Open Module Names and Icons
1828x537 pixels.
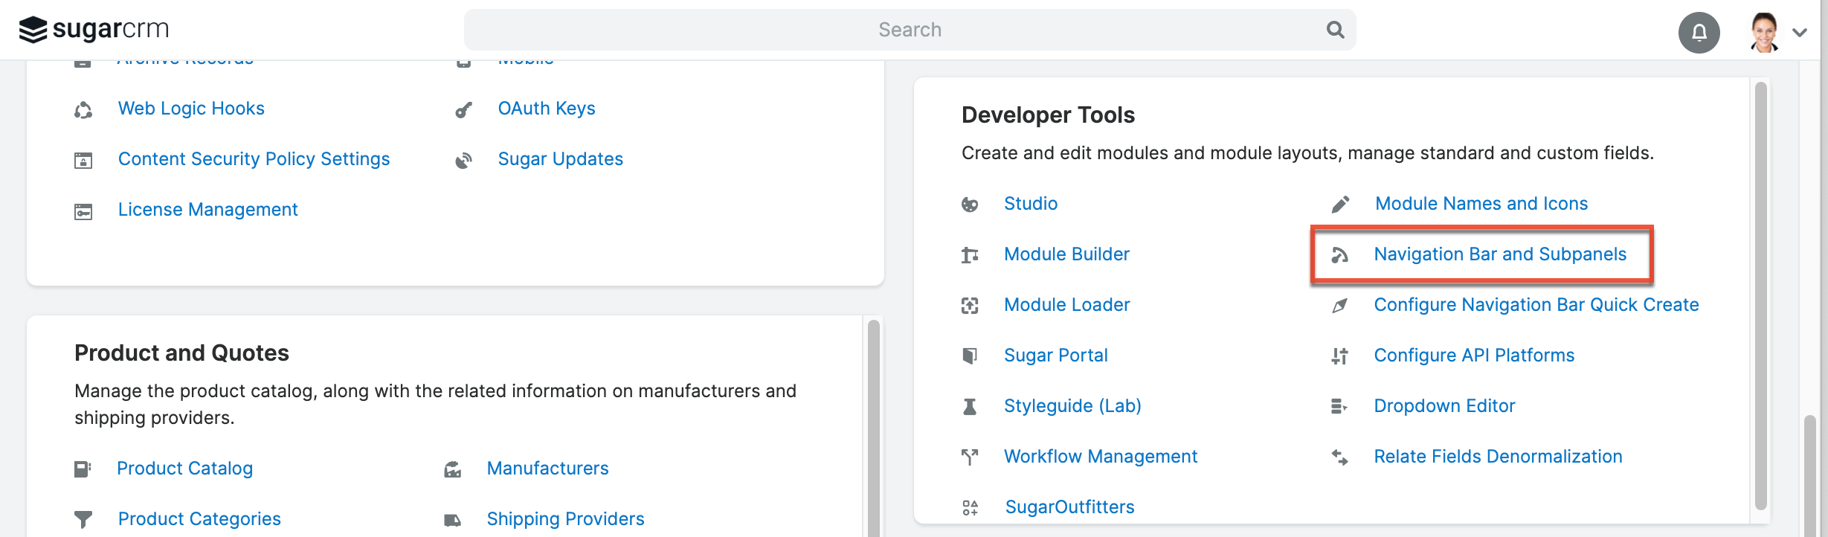tap(1481, 204)
